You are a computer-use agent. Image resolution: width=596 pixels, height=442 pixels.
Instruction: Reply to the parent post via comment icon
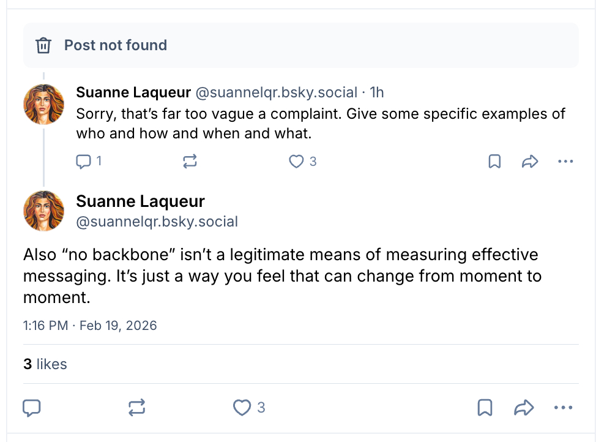(83, 162)
